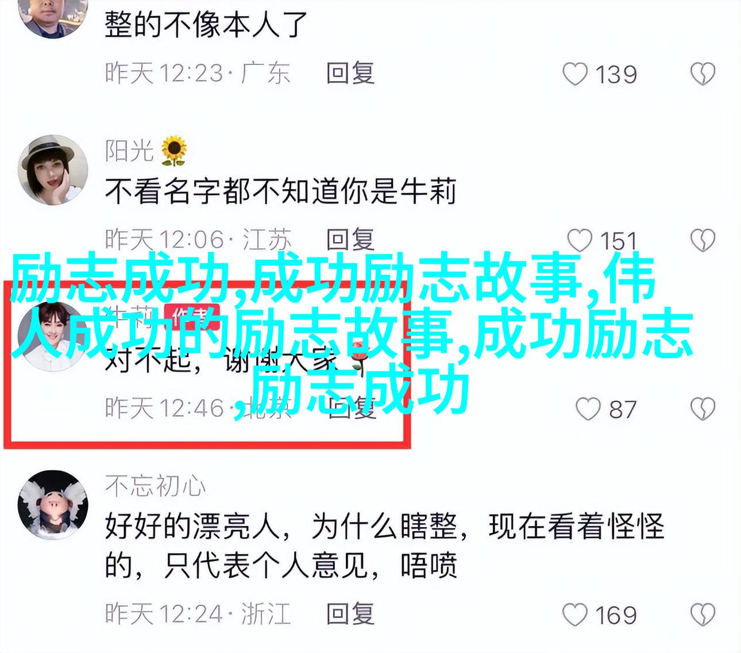The height and width of the screenshot is (653, 741).
Task: Tap 回复 under 阳光's comment
Action: (x=350, y=240)
